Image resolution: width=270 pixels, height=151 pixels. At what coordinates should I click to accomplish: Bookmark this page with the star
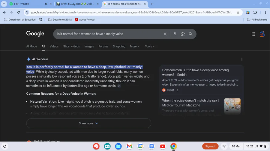pos(238,12)
